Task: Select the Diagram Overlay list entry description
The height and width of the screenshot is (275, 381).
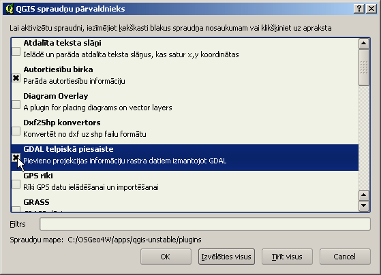Action: pyautogui.click(x=97, y=108)
